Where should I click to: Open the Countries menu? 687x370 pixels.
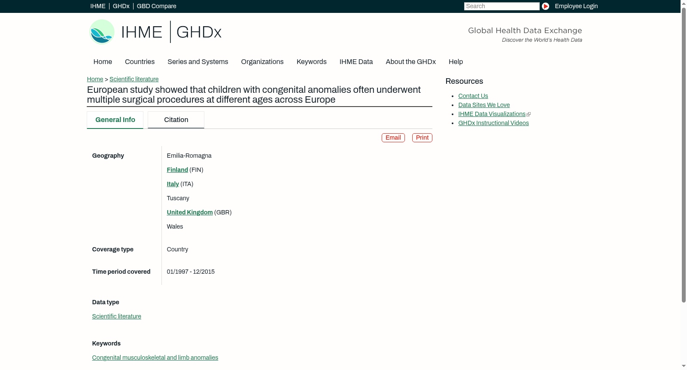(x=140, y=62)
